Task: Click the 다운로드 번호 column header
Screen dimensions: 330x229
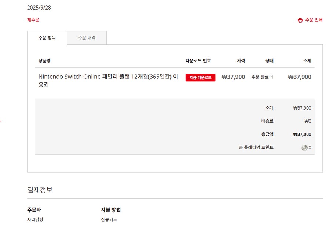Action: pos(197,60)
